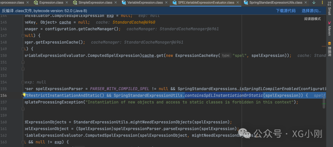Click mightNeedExpressionObjects on line 160
The width and height of the screenshot is (333, 147).
point(161,122)
